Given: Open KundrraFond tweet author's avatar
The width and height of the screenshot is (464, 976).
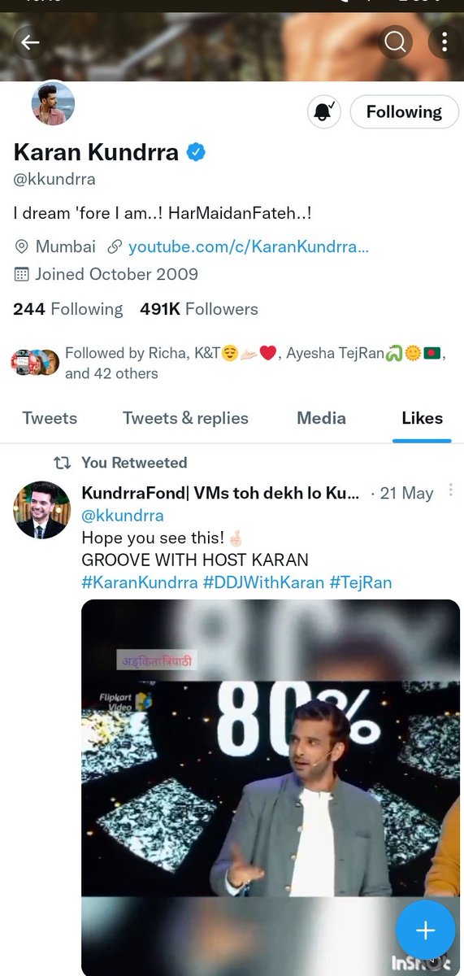Looking at the screenshot, I should click(41, 509).
